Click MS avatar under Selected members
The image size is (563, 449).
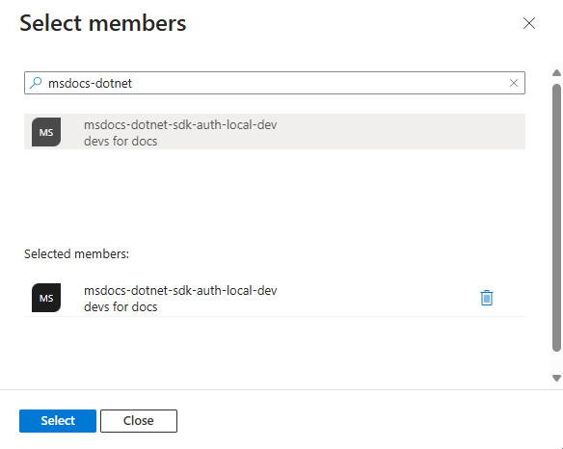pyautogui.click(x=46, y=298)
